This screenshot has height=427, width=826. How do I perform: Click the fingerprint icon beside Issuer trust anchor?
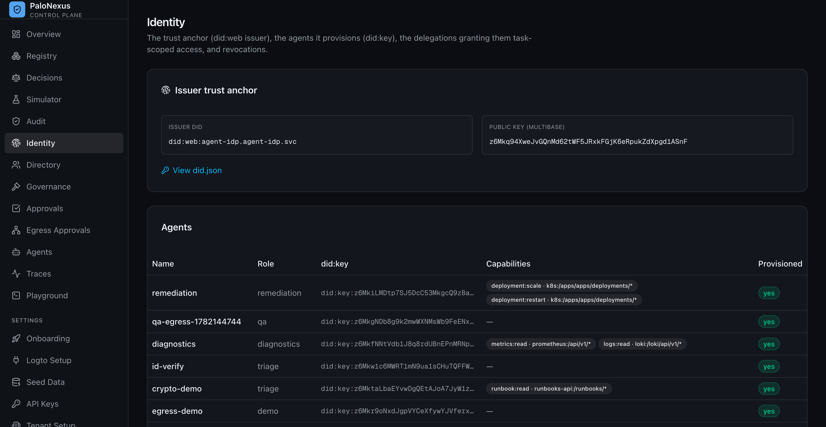[x=165, y=90]
